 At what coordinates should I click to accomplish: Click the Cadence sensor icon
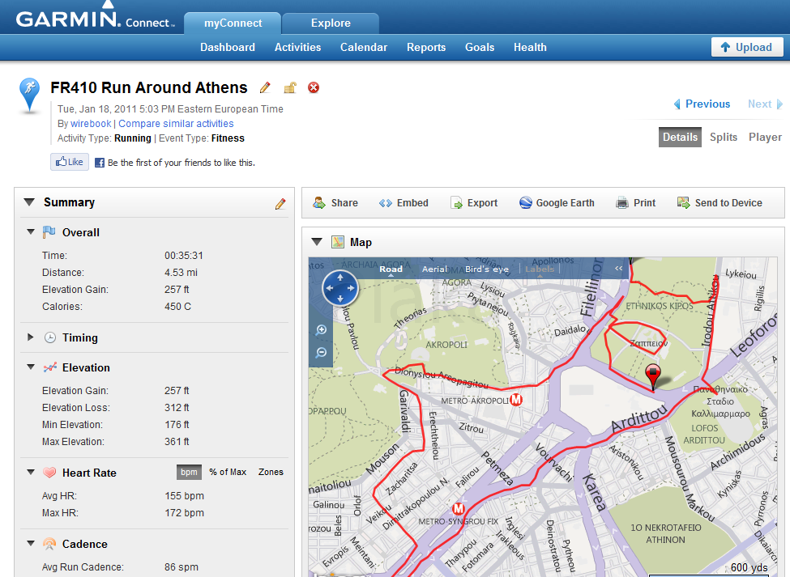click(x=49, y=544)
